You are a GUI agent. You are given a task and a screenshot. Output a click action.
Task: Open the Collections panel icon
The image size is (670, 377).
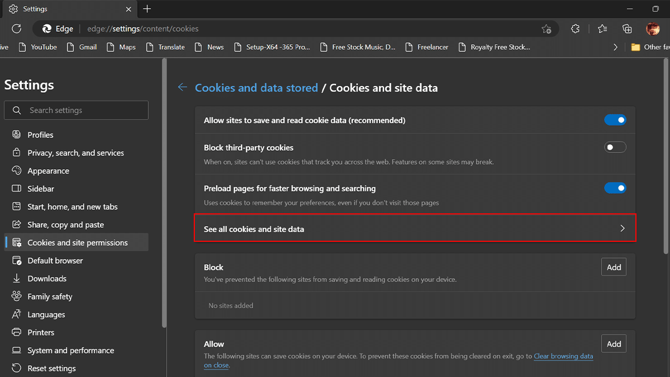(x=627, y=28)
